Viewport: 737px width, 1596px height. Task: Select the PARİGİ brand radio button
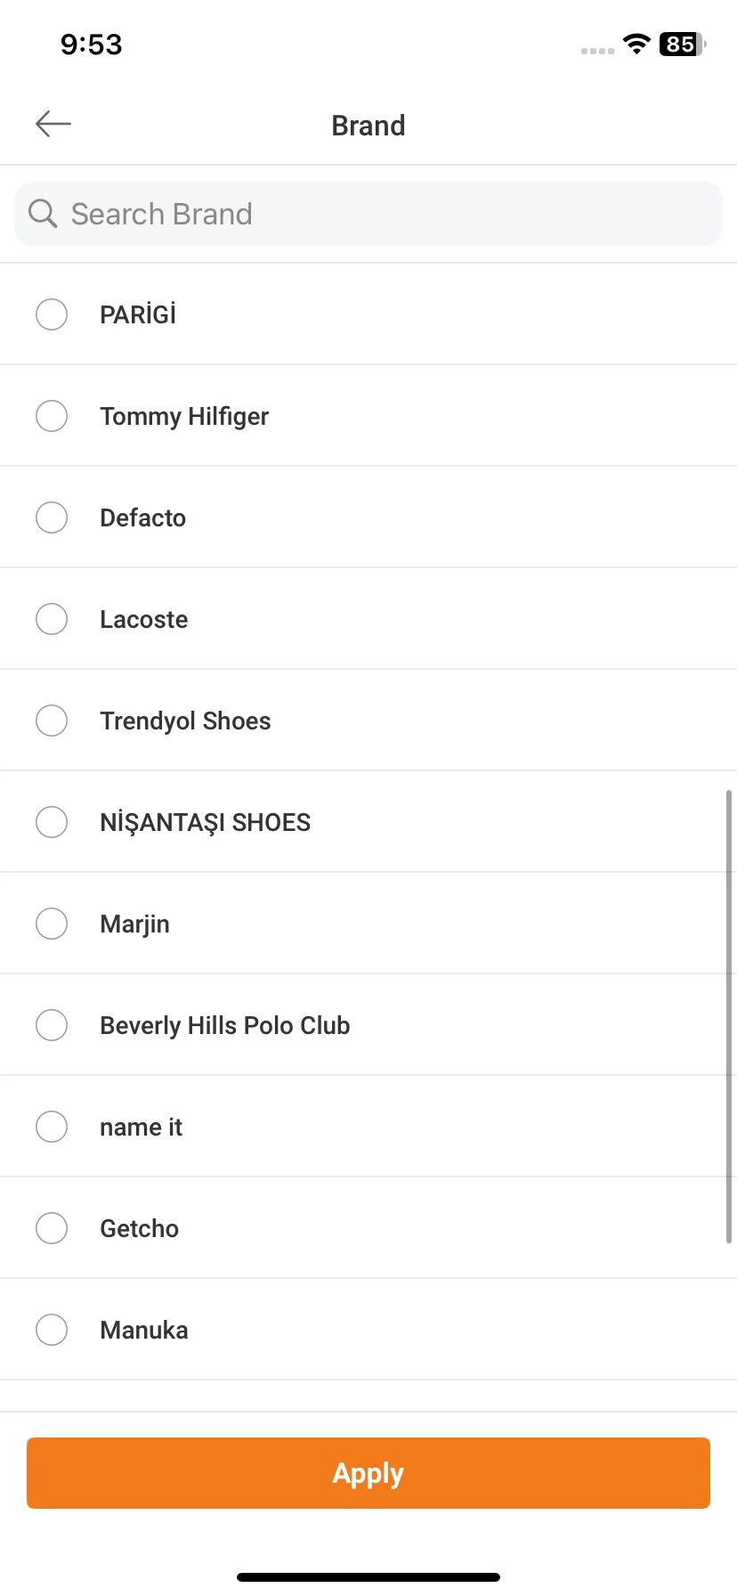[x=52, y=314]
